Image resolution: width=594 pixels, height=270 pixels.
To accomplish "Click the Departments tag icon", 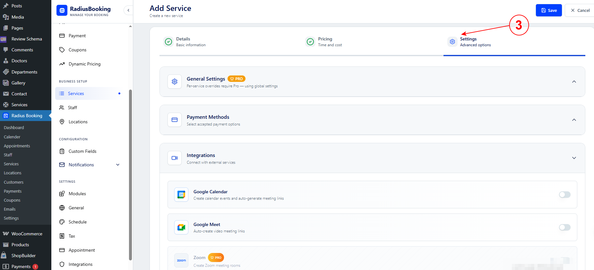I will pyautogui.click(x=6, y=72).
